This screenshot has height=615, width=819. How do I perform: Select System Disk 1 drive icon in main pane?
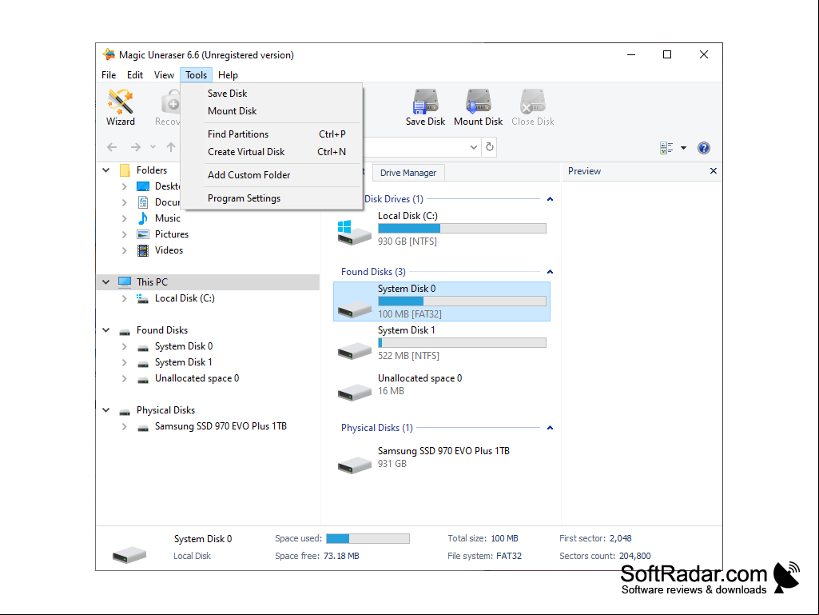pos(354,350)
